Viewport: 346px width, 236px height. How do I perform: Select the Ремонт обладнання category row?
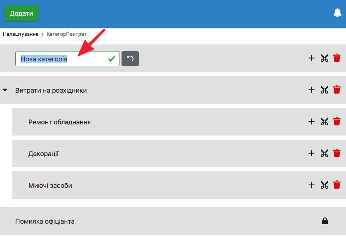coord(60,122)
